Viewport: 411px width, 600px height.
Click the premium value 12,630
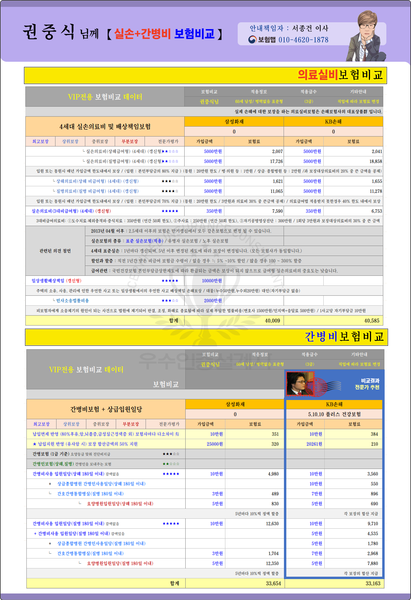pos(272,523)
